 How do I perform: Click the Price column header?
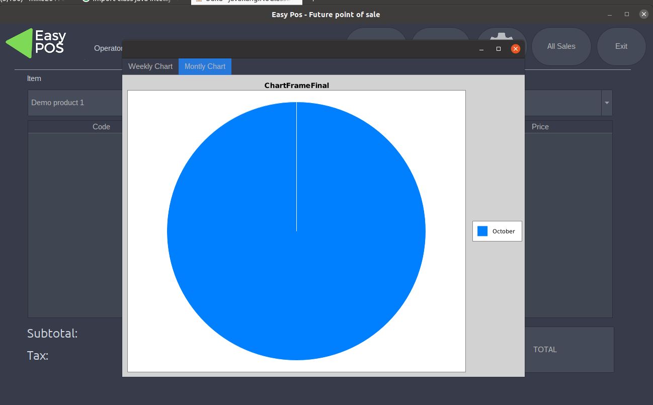pos(540,127)
